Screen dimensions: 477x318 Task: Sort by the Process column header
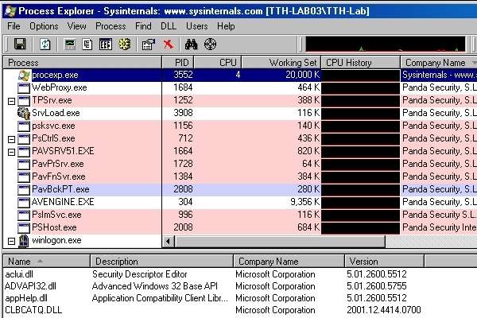pos(83,62)
